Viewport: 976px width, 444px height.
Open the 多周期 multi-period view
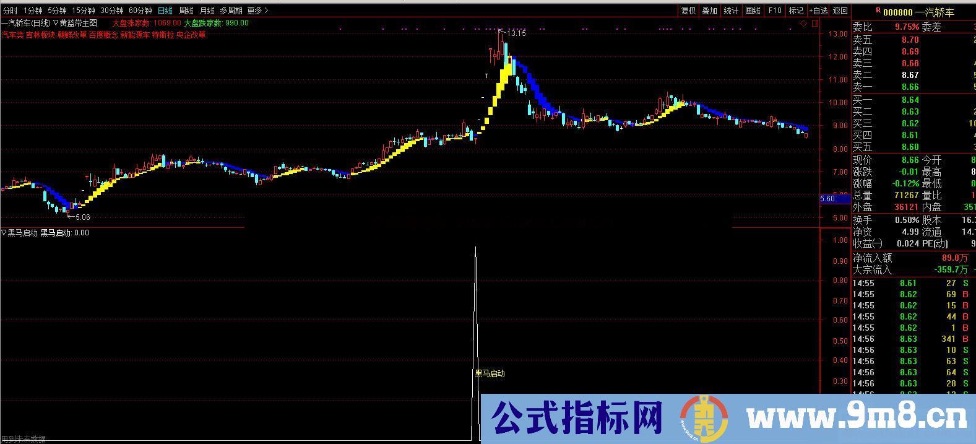pyautogui.click(x=231, y=11)
